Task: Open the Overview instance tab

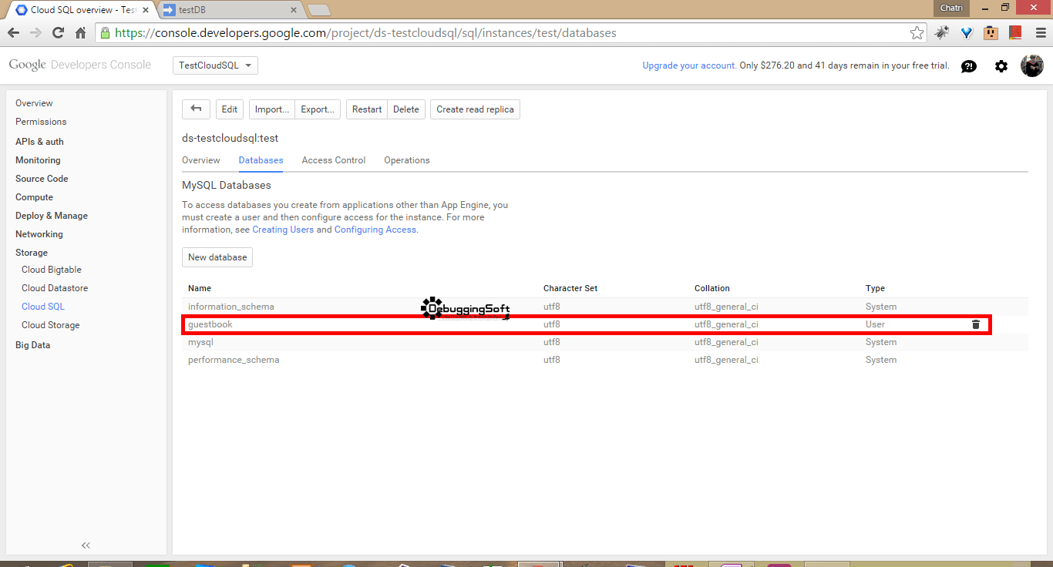Action: click(x=200, y=160)
